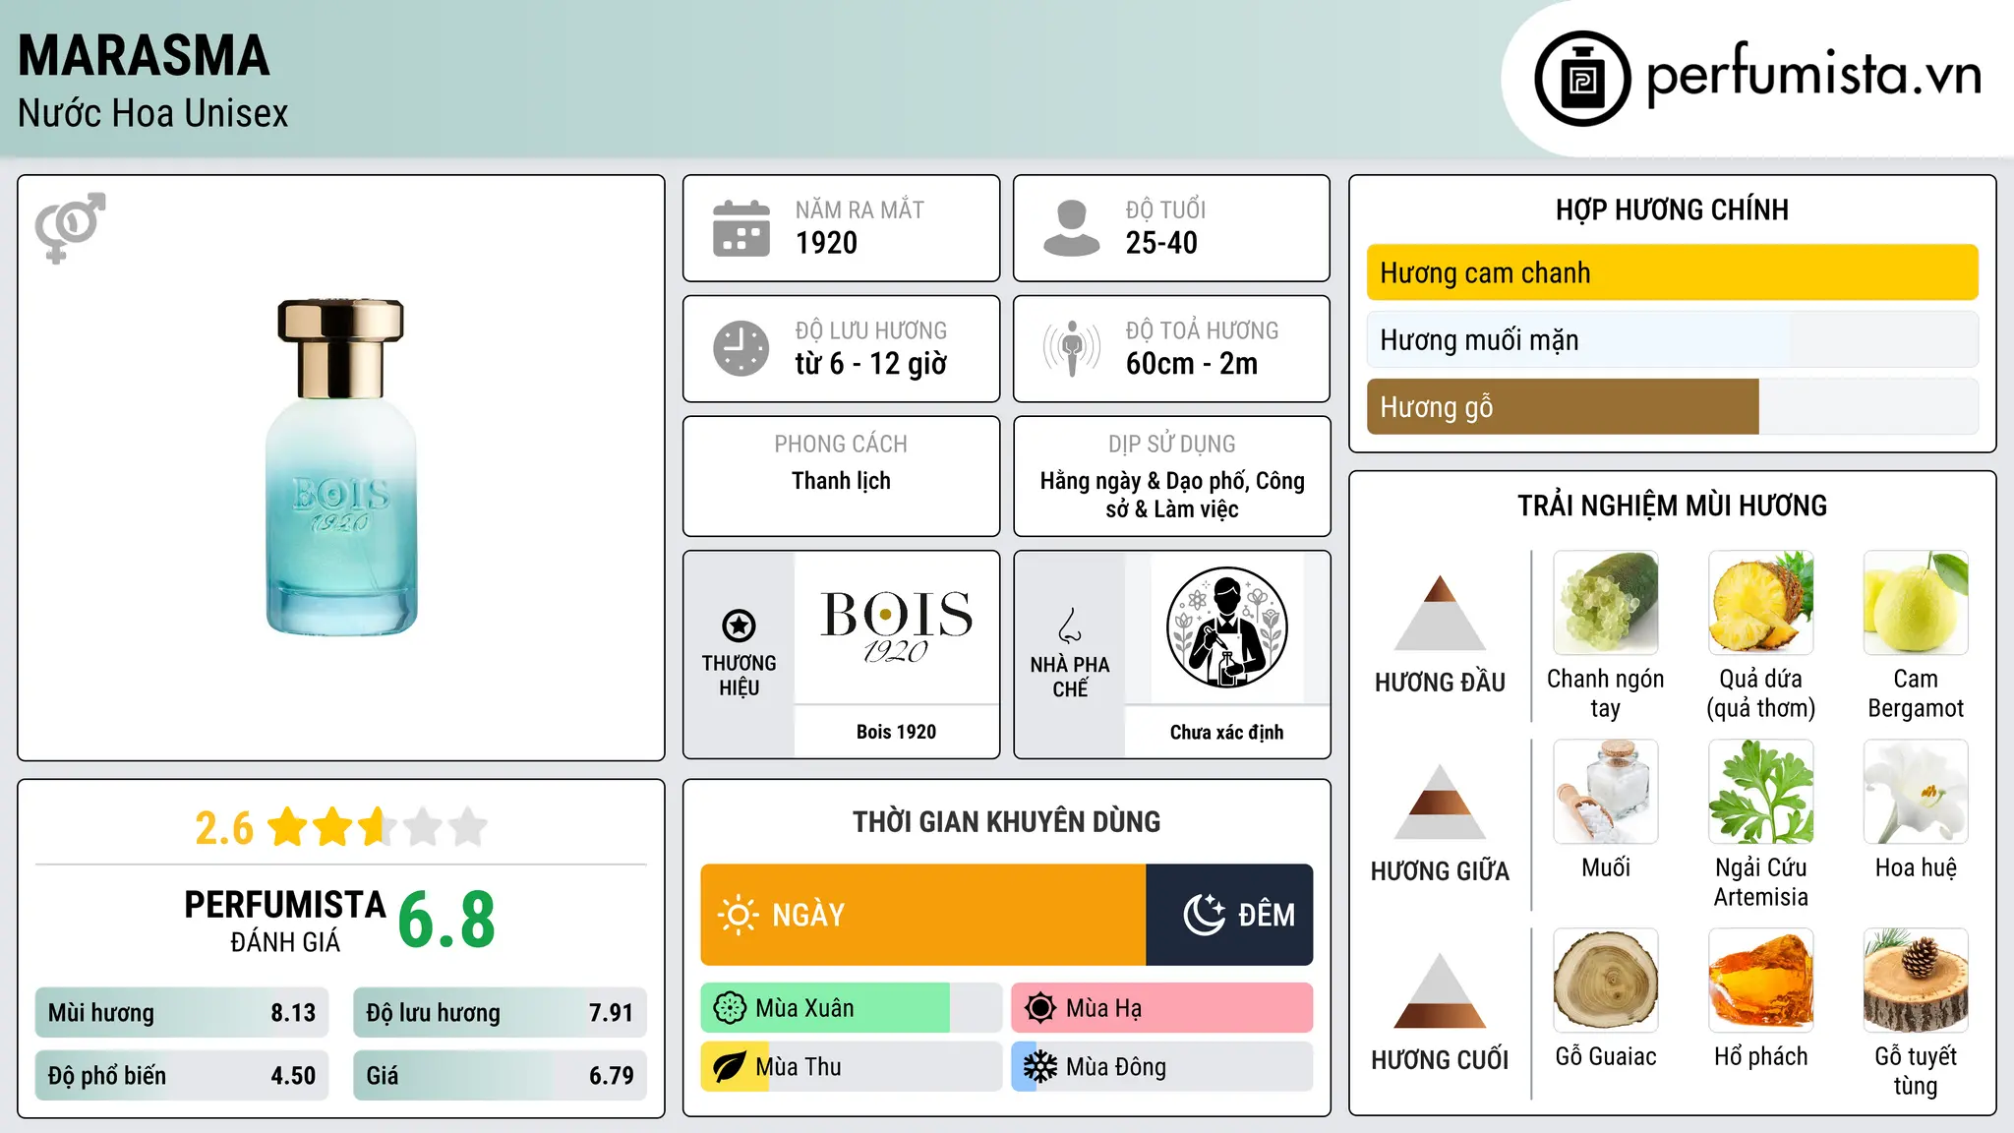Click the perfumer value 'Chưa xác định'
Image resolution: width=2014 pixels, height=1133 pixels.
[x=1226, y=732]
